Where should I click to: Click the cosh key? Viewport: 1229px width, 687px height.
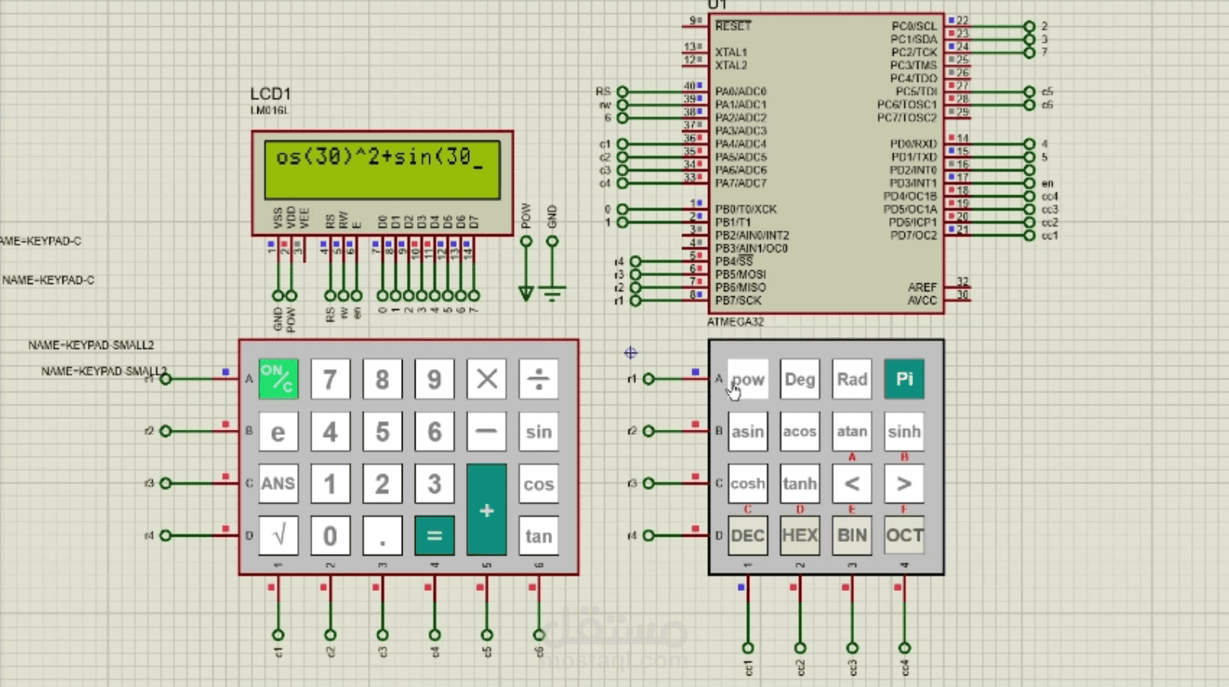click(748, 483)
